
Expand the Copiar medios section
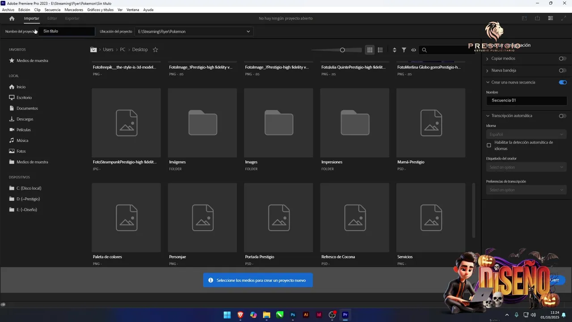(x=488, y=59)
